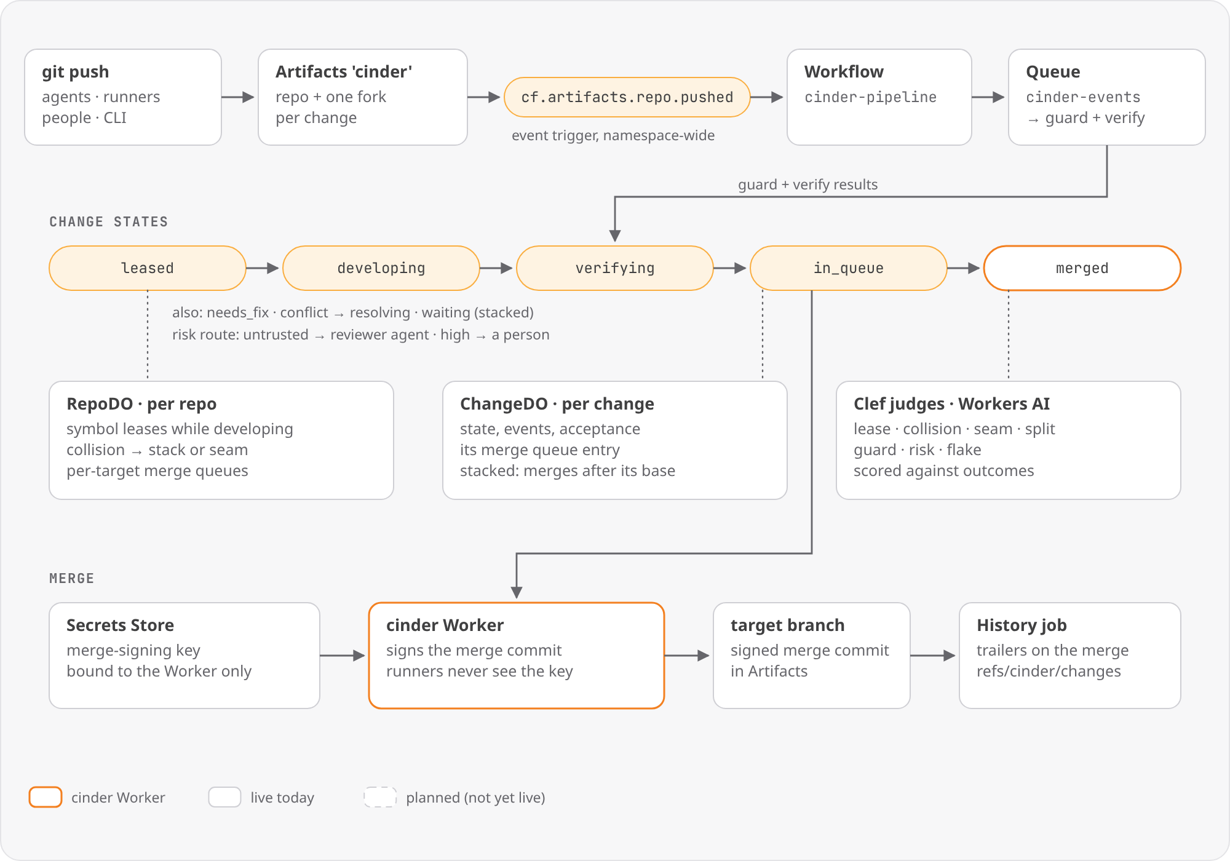The width and height of the screenshot is (1230, 861).
Task: Click the 'also: needs_fix · conflict' line
Action: [353, 312]
